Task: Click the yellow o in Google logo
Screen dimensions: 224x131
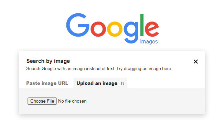Action: 115,29
